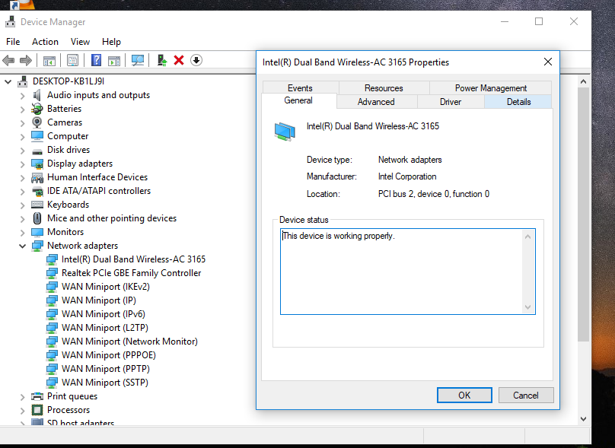Click the Properties toolbar icon
Image resolution: width=615 pixels, height=448 pixels.
tap(73, 60)
